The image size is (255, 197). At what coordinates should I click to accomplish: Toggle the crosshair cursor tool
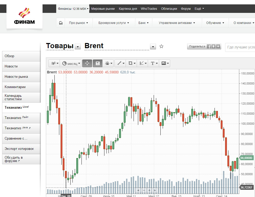tap(87, 63)
